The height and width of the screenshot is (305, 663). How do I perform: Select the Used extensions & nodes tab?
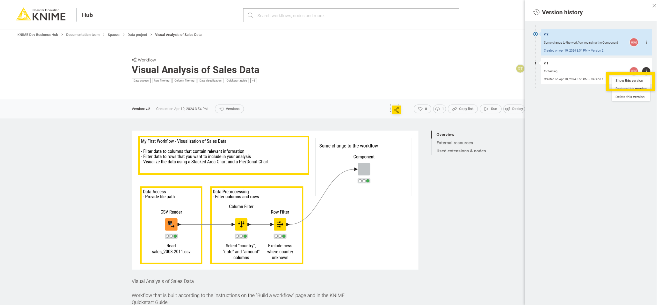[461, 151]
